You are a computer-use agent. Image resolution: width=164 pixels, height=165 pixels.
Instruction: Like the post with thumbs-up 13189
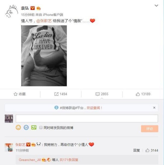tap(138, 94)
